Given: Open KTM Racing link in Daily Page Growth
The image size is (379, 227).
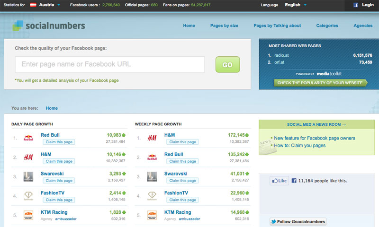Looking at the screenshot, I should click(54, 212).
